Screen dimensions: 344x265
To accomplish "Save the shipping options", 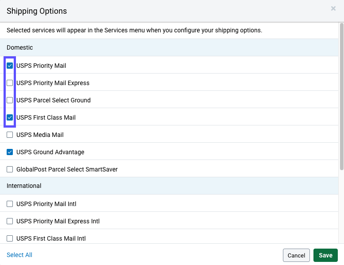I will click(x=325, y=255).
